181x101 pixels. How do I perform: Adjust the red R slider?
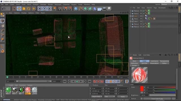click(x=165, y=87)
